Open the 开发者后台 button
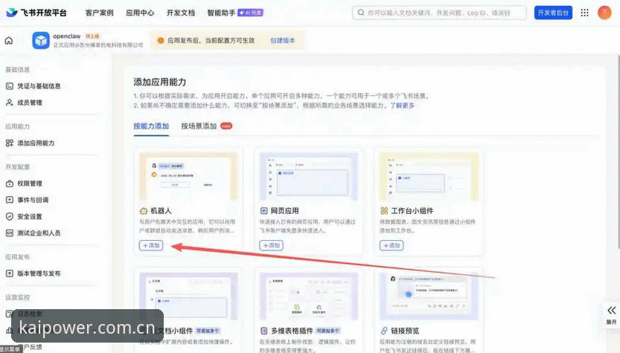The width and height of the screenshot is (620, 353). point(553,13)
